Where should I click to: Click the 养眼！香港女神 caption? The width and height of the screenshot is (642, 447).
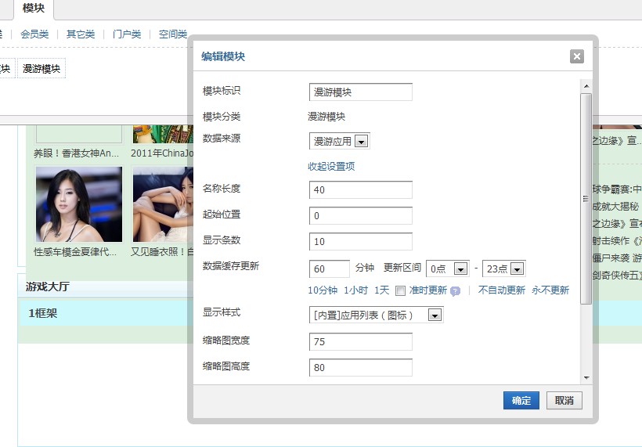point(76,153)
